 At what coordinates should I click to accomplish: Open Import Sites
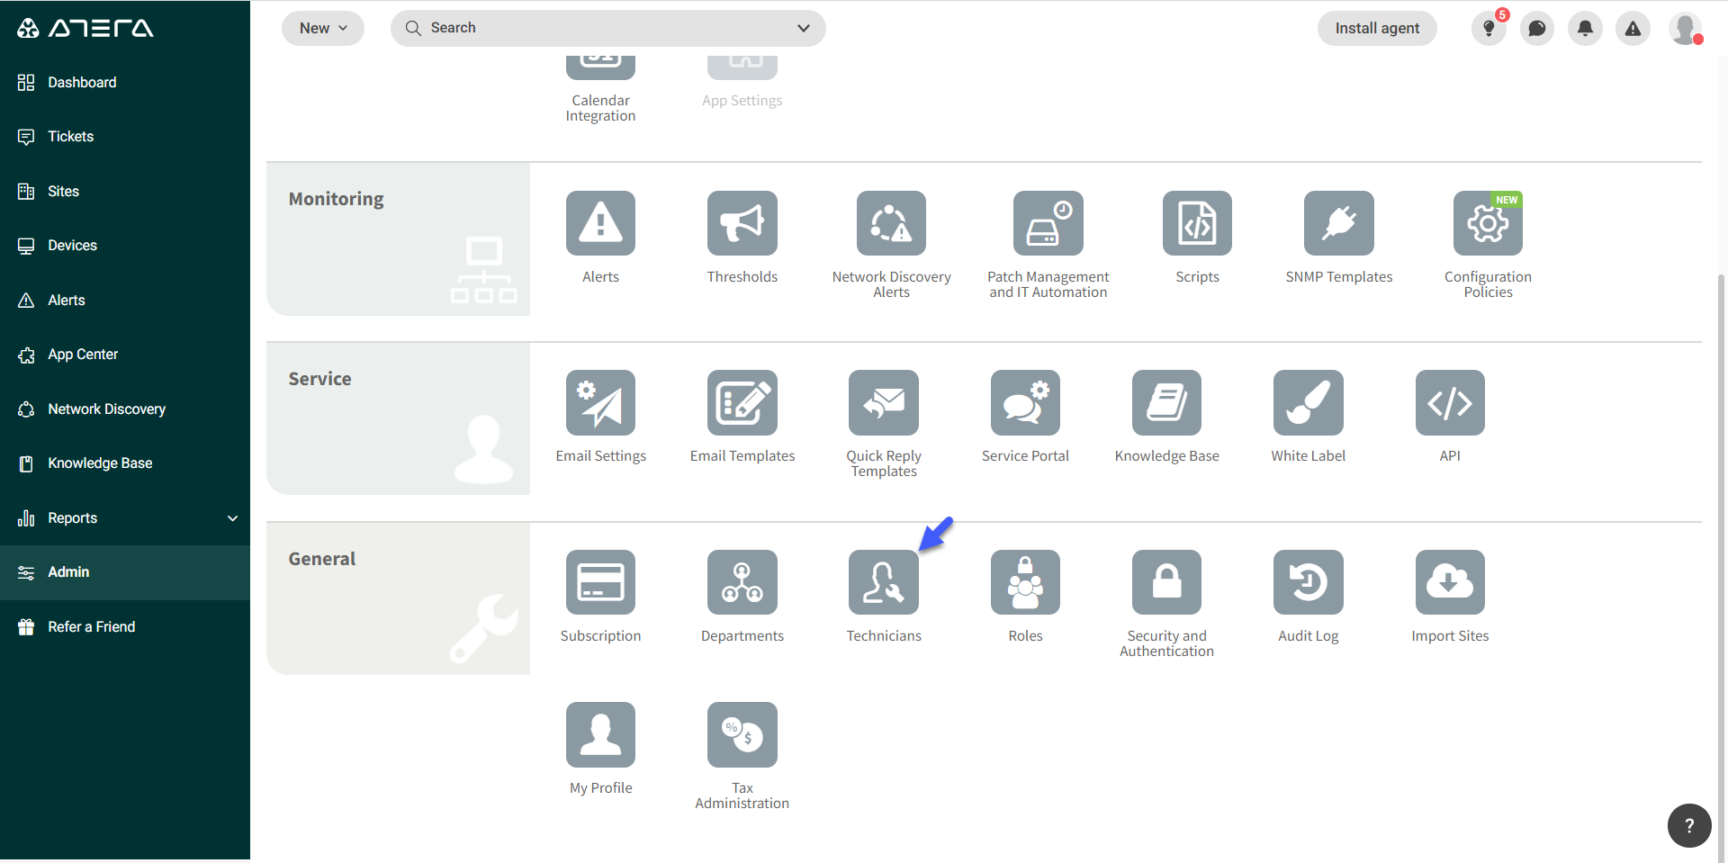click(x=1450, y=582)
